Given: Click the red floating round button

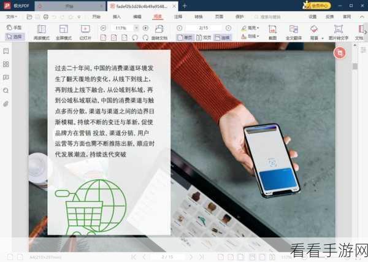Looking at the screenshot, I should click(x=340, y=53).
